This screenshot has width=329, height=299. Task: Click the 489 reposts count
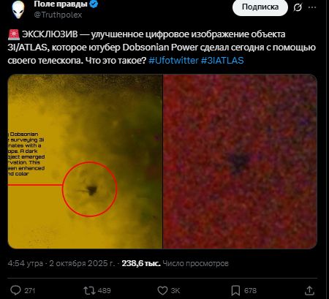coord(105,291)
